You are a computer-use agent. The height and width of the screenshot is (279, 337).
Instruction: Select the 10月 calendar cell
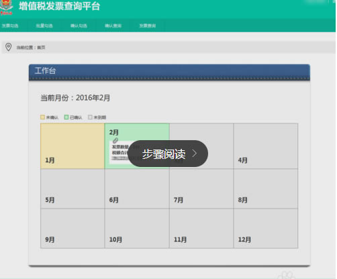pyautogui.click(x=137, y=229)
